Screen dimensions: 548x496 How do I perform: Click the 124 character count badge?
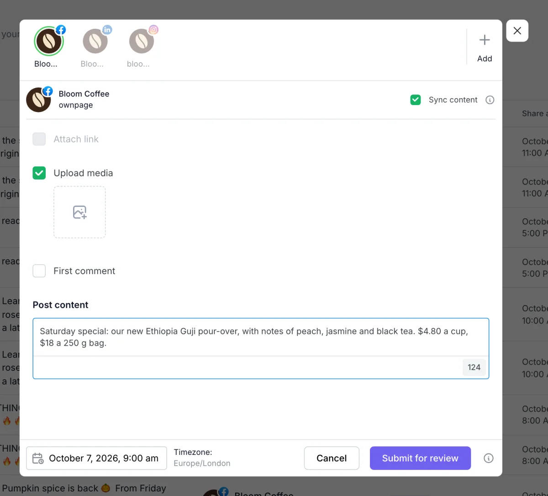click(474, 367)
